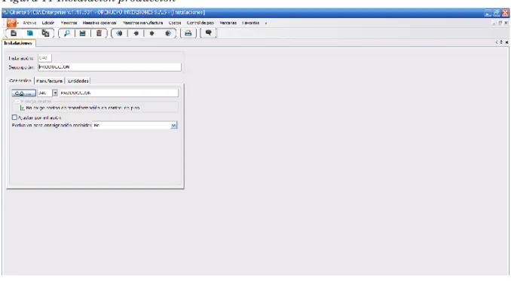This screenshot has width=511, height=281.
Task: Click the orange application logo icon
Action: [x=11, y=23]
